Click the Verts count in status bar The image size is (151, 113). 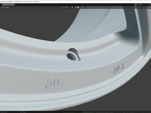coord(100,112)
